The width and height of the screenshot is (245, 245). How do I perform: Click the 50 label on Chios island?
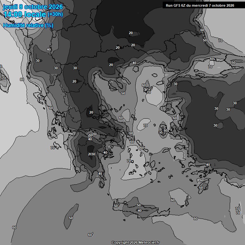pos(160,133)
